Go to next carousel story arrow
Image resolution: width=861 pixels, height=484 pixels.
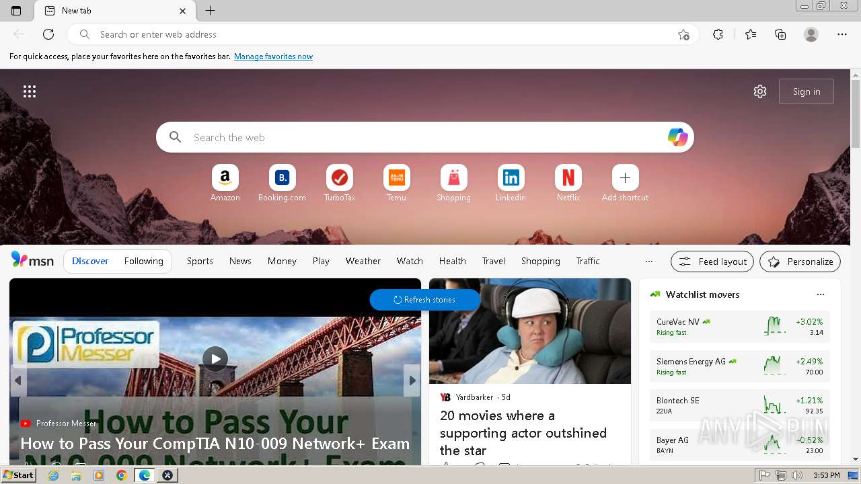click(412, 380)
